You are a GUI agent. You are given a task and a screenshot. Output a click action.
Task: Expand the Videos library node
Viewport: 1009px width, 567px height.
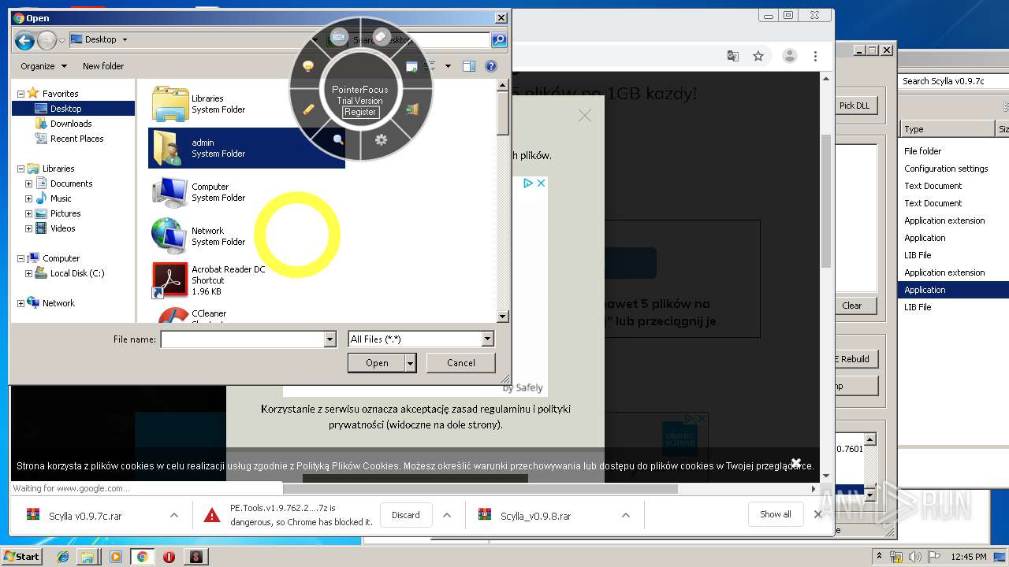[29, 228]
